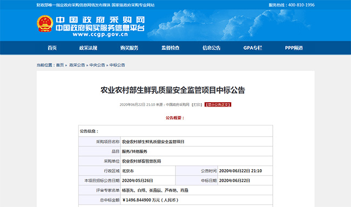351x207 pixels.
Task: Open the 首页 navigation menu item
Action: (x=52, y=48)
